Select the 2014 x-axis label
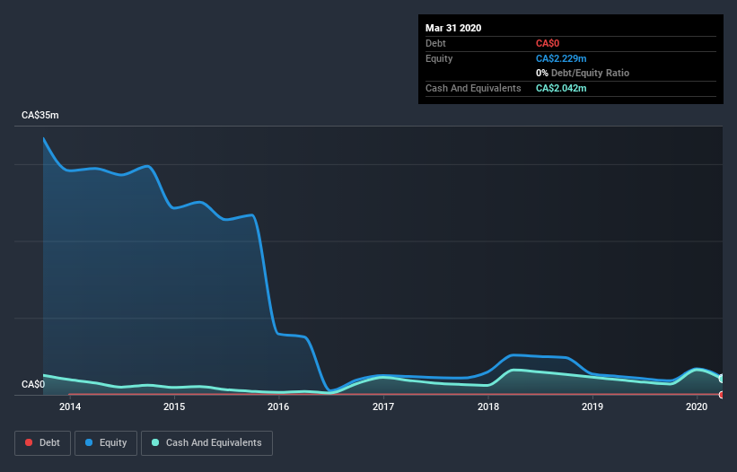This screenshot has width=737, height=472. point(70,406)
